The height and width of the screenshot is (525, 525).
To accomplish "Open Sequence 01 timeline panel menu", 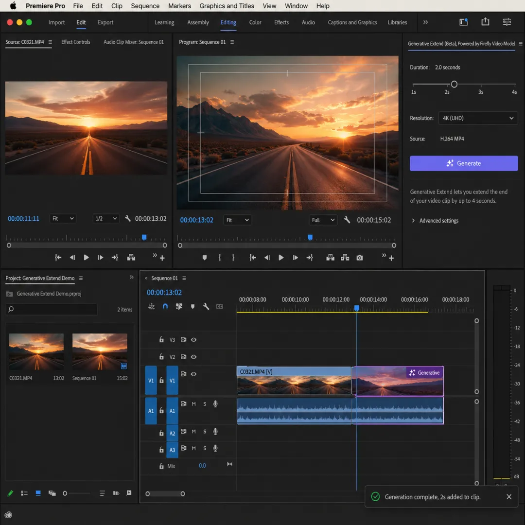I will tap(184, 278).
